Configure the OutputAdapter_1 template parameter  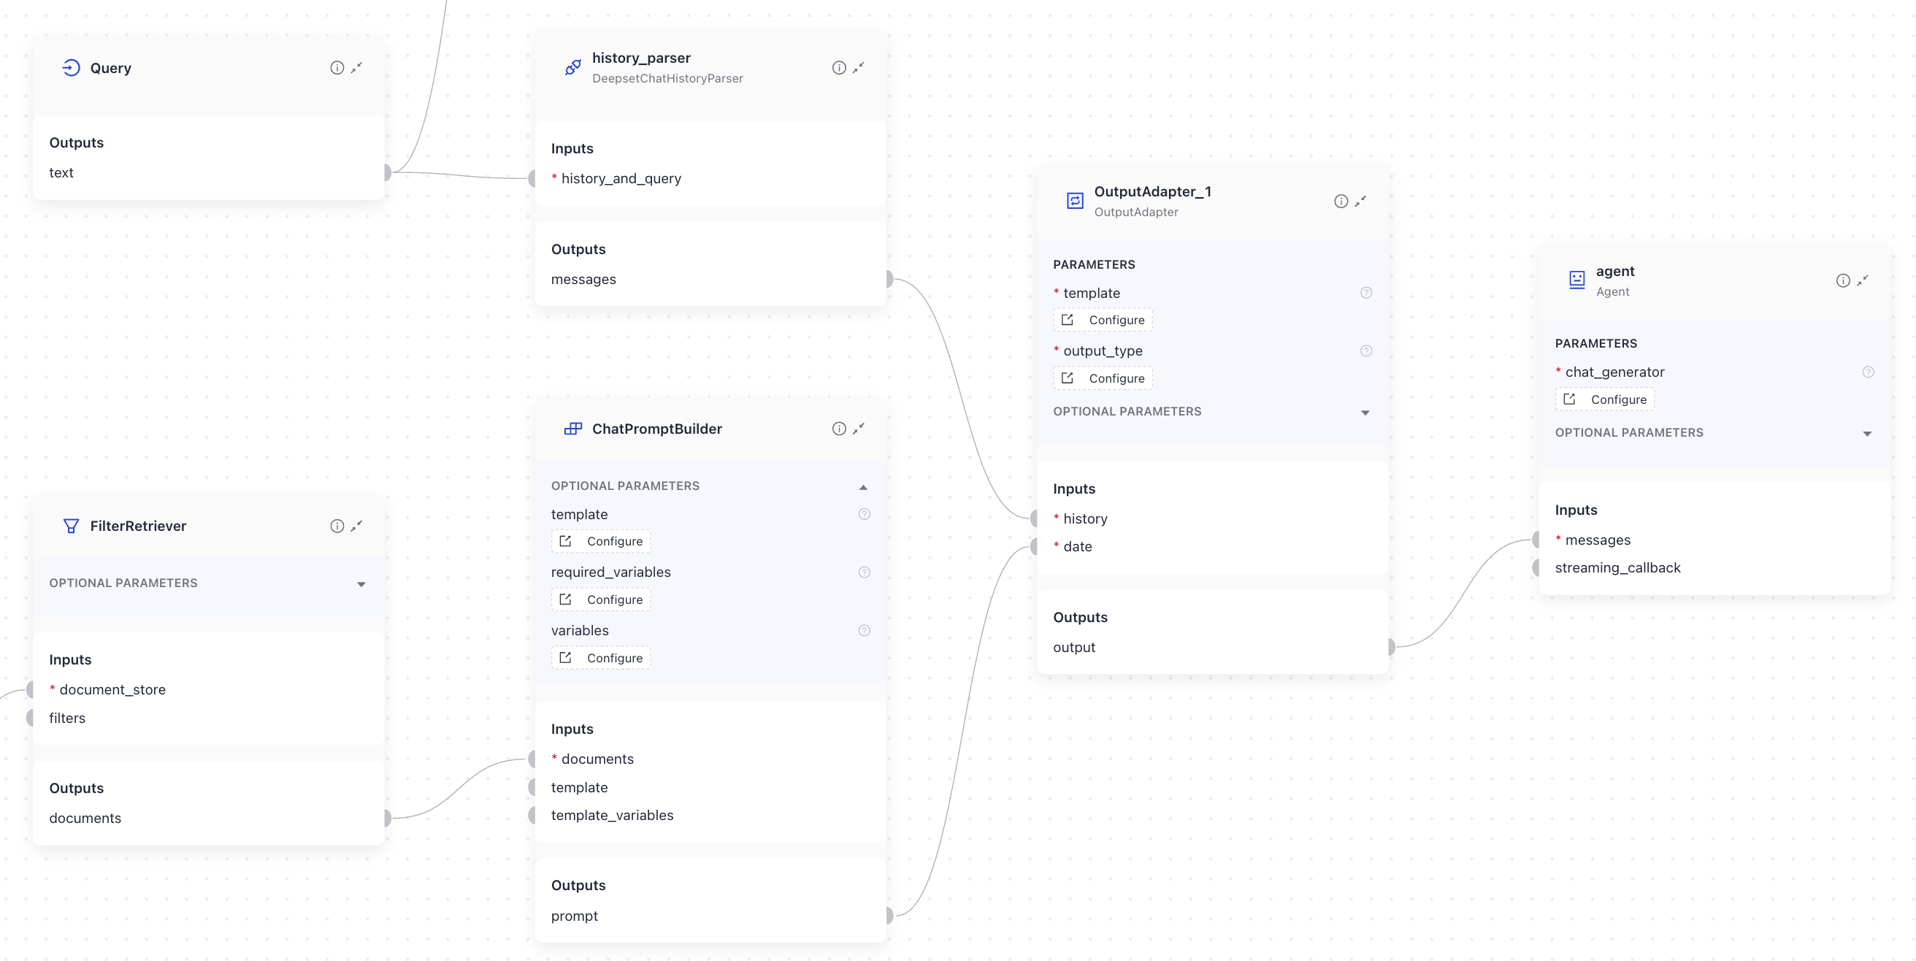pyautogui.click(x=1103, y=320)
